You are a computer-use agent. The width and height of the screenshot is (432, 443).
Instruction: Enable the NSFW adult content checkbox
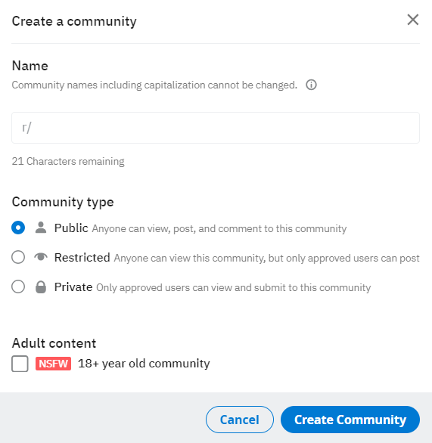point(20,364)
